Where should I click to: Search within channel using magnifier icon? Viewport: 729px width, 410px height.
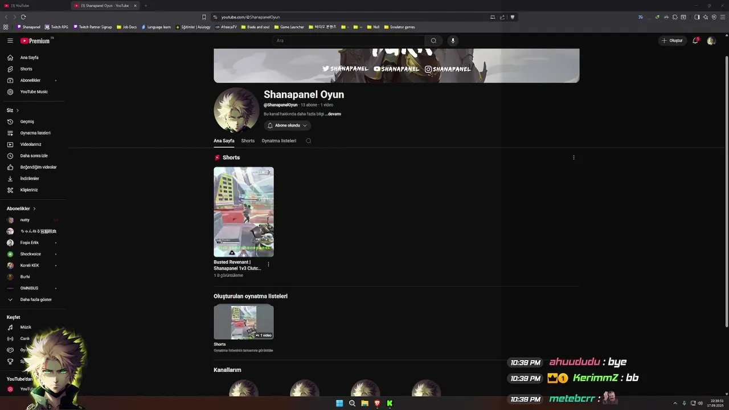(x=308, y=141)
